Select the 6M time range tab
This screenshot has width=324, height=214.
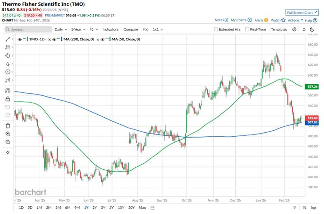[x=68, y=208]
